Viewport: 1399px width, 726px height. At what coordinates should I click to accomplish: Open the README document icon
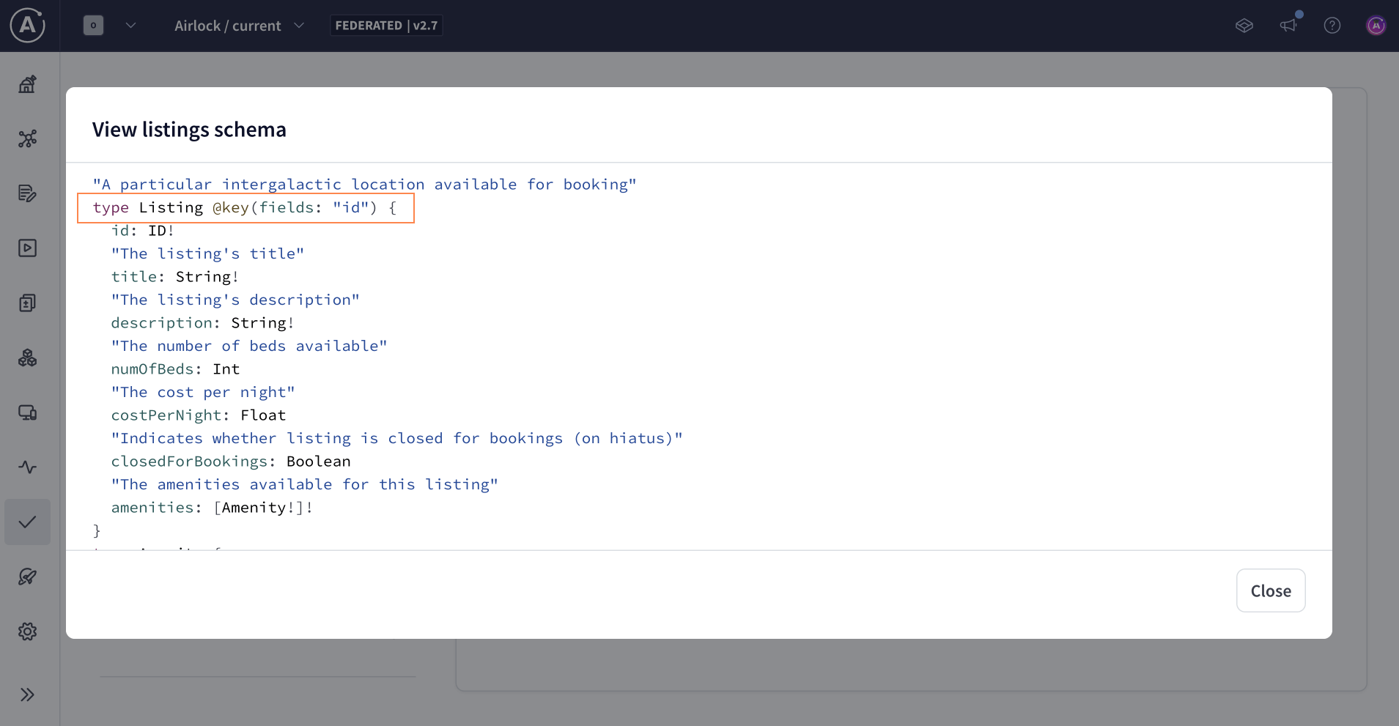pyautogui.click(x=27, y=303)
